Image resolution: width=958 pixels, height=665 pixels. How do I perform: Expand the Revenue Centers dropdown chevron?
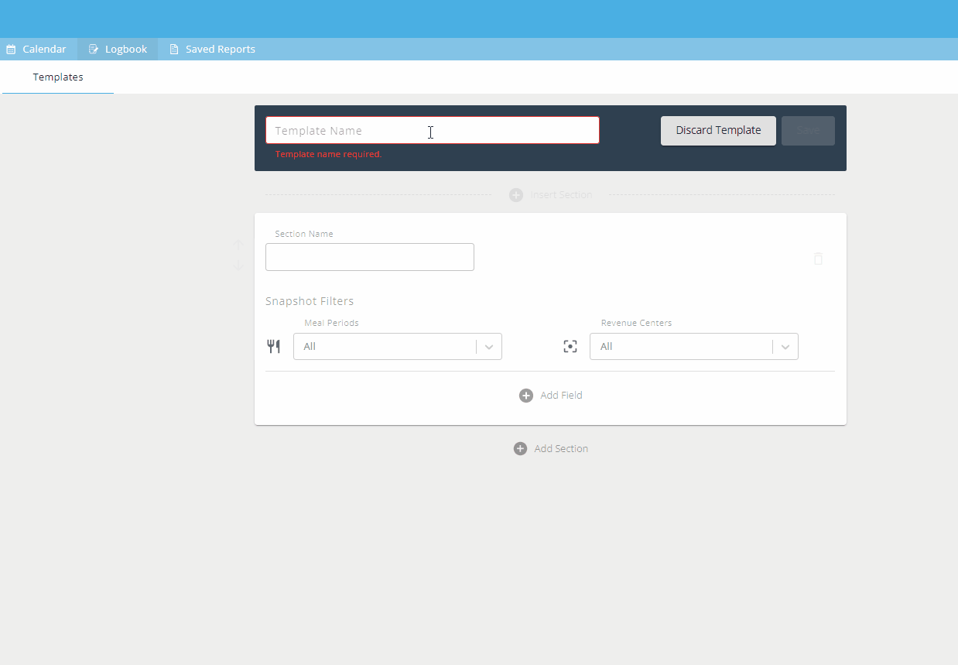[785, 347]
